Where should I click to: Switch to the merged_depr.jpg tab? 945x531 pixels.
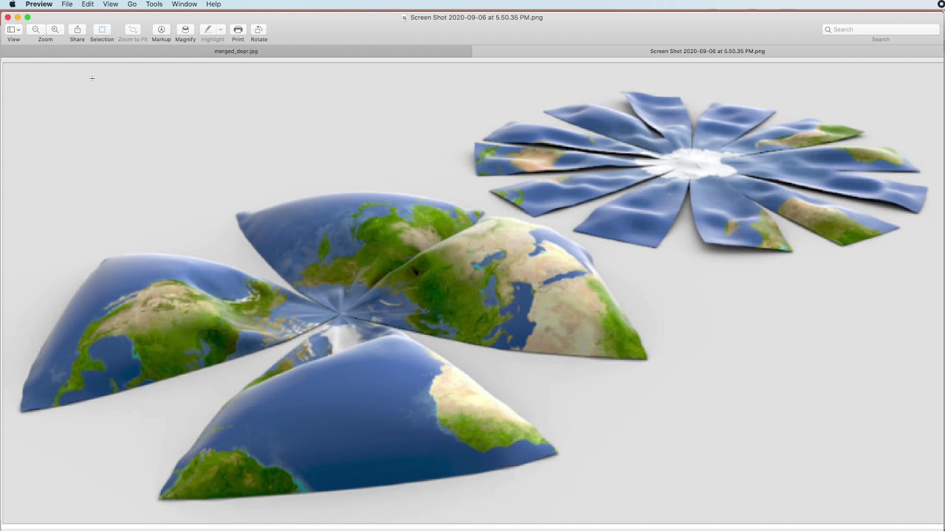236,52
